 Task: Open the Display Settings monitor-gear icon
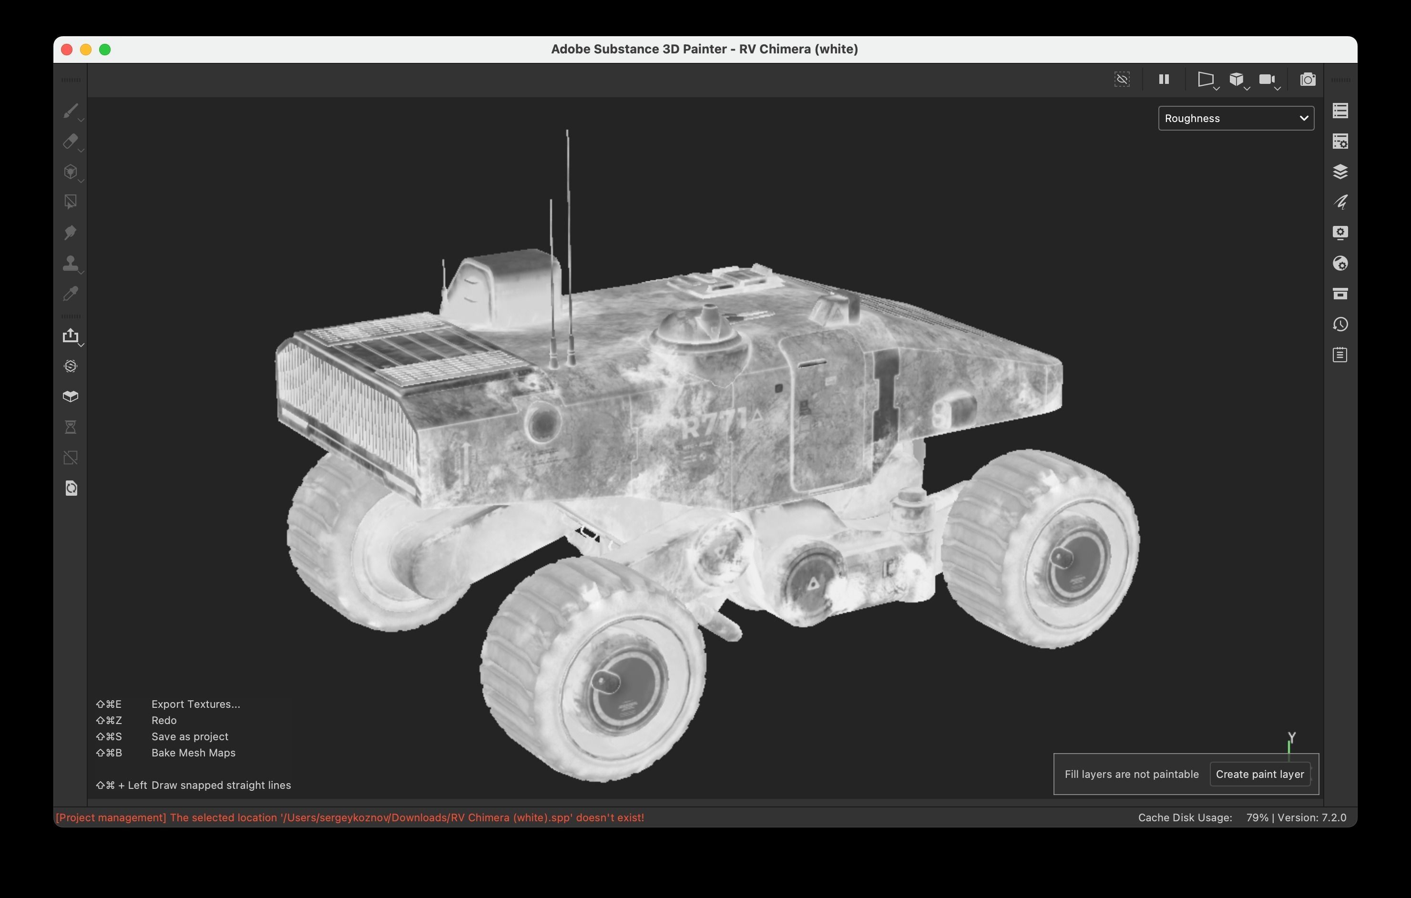click(1340, 233)
